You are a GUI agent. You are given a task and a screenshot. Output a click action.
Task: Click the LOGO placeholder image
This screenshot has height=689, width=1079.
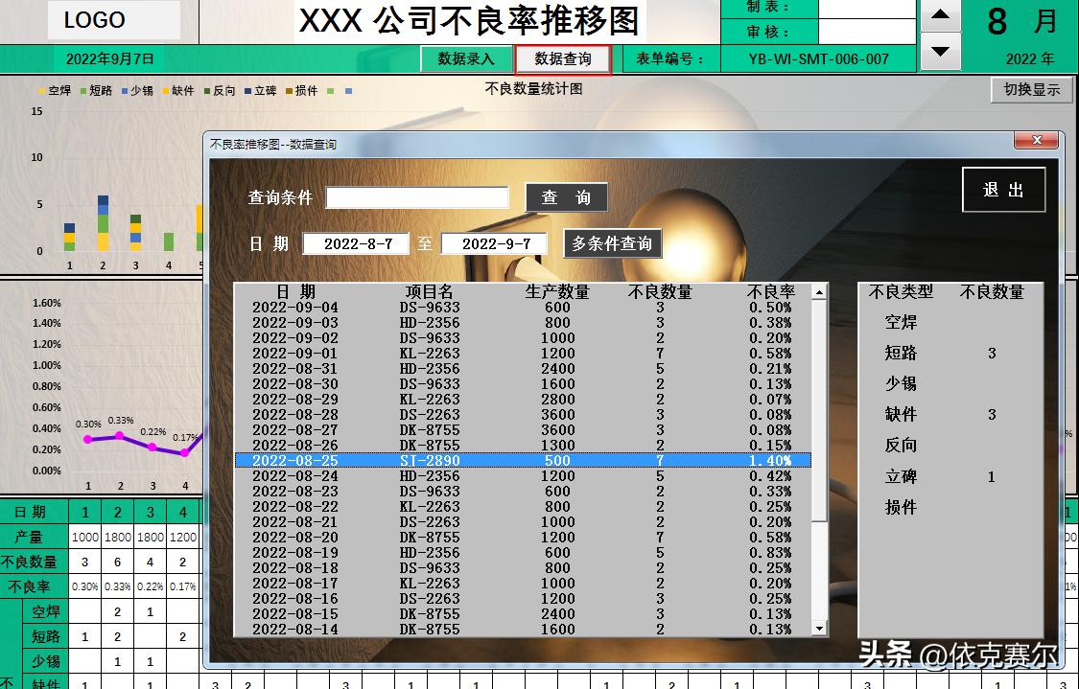[112, 20]
